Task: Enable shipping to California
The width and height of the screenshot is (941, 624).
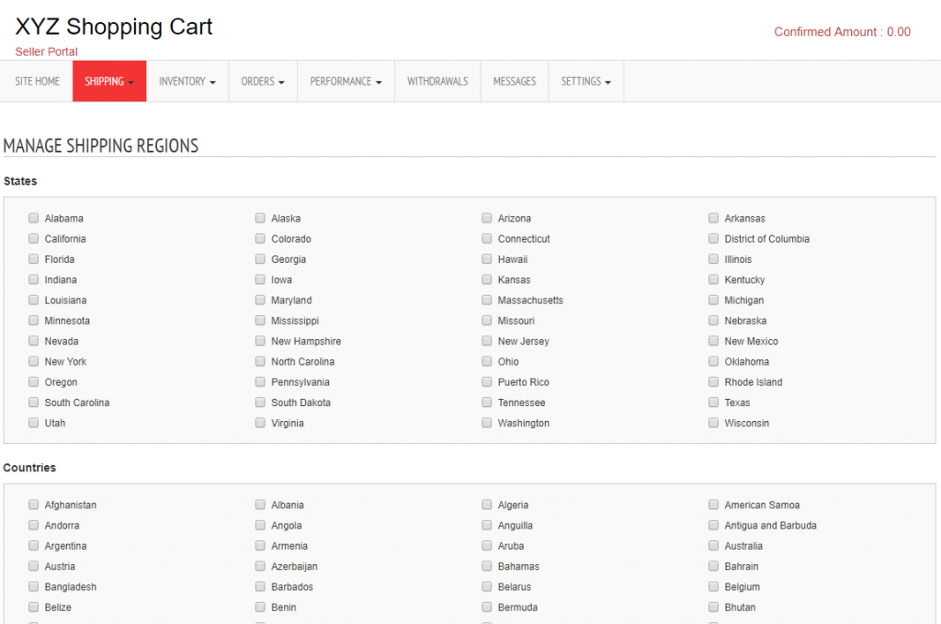Action: click(x=33, y=239)
